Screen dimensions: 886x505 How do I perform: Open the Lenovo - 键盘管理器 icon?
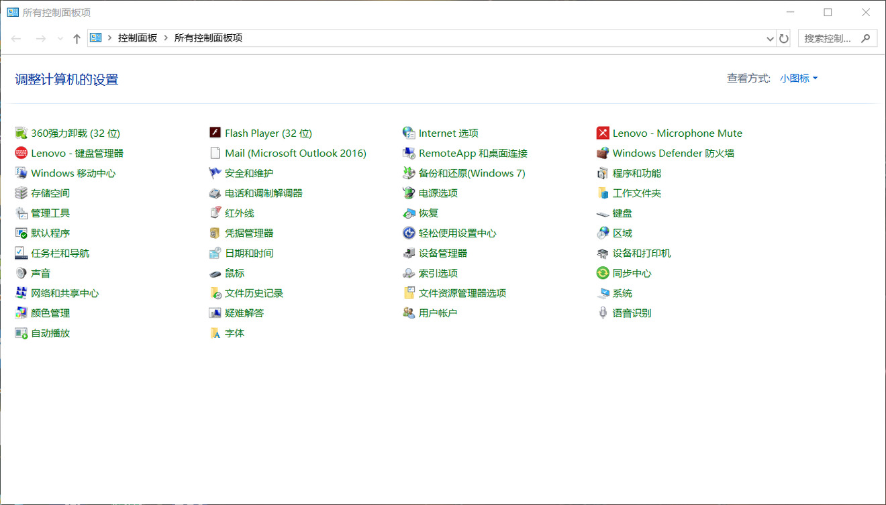tap(21, 153)
